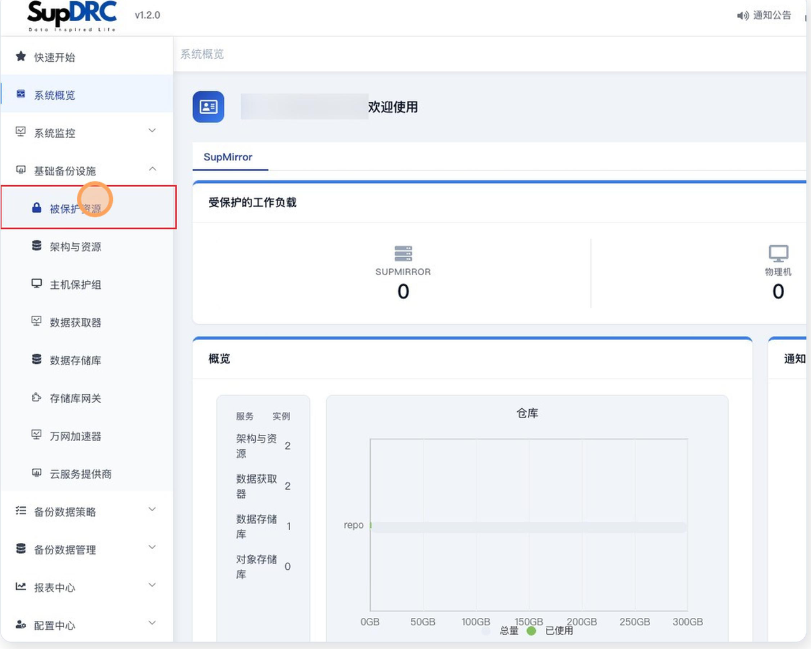Click the user-gear icon beside 配置中心
The image size is (811, 649).
pos(21,624)
